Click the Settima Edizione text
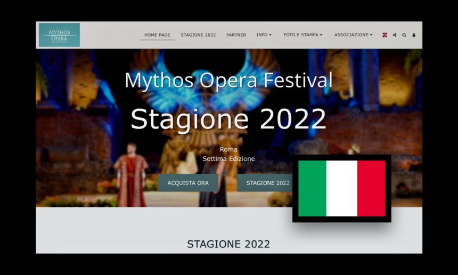Screen dimensions: 458x275 [228, 159]
